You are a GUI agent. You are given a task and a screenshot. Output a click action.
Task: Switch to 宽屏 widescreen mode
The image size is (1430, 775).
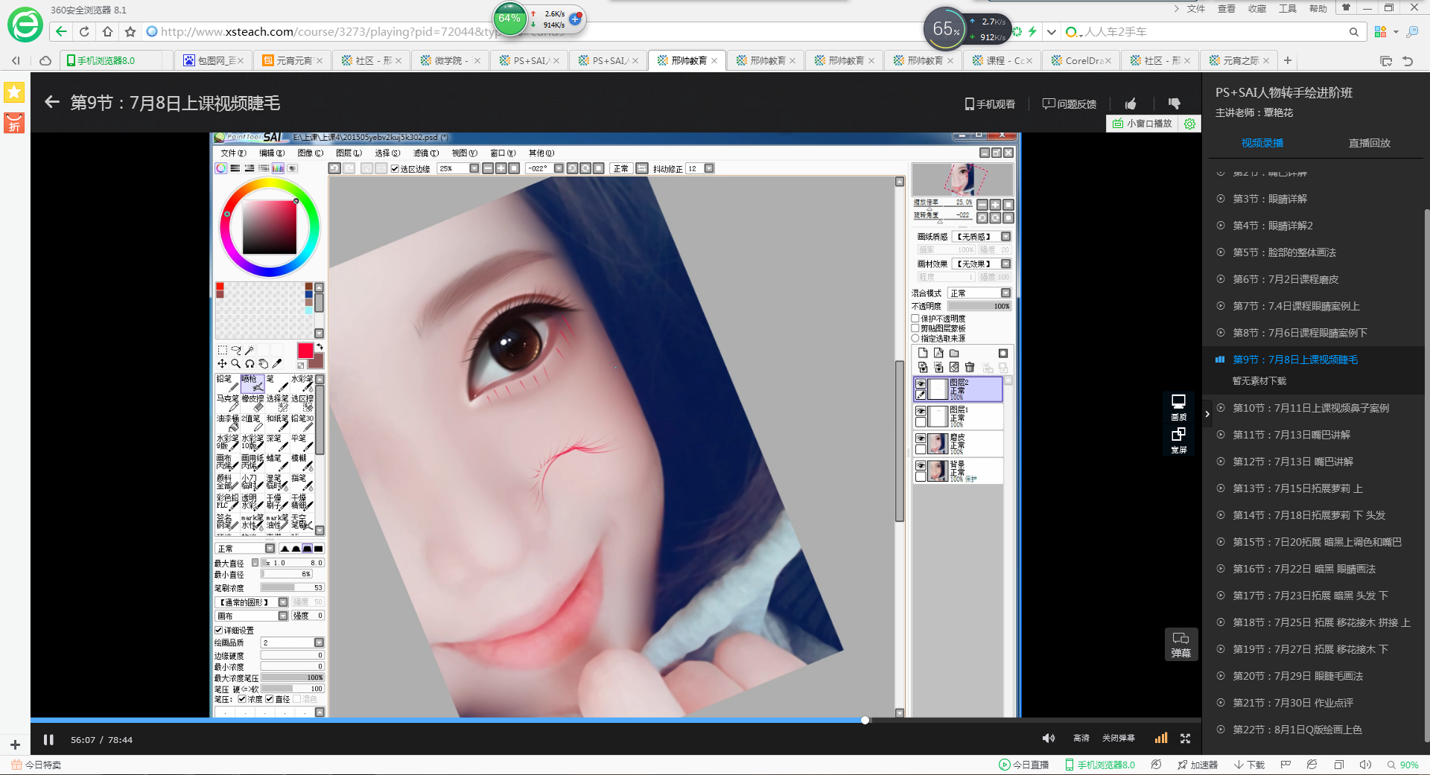click(1178, 439)
